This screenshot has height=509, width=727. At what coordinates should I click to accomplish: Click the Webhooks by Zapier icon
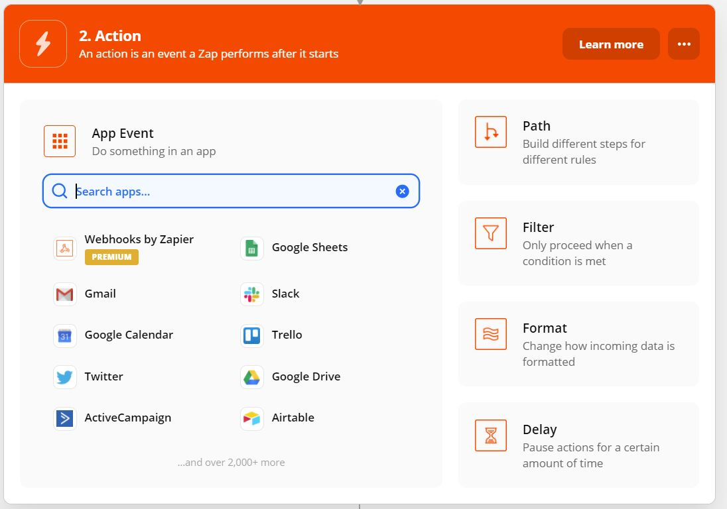point(65,249)
